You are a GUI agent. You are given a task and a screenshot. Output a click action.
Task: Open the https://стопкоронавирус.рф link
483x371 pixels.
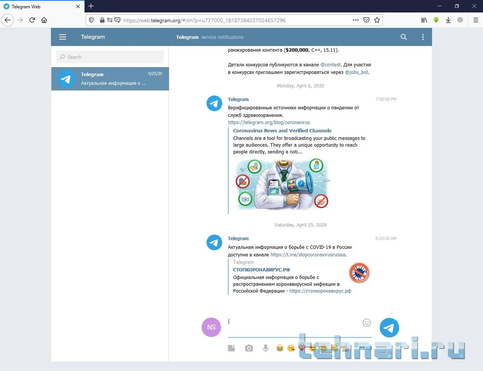[x=320, y=291]
